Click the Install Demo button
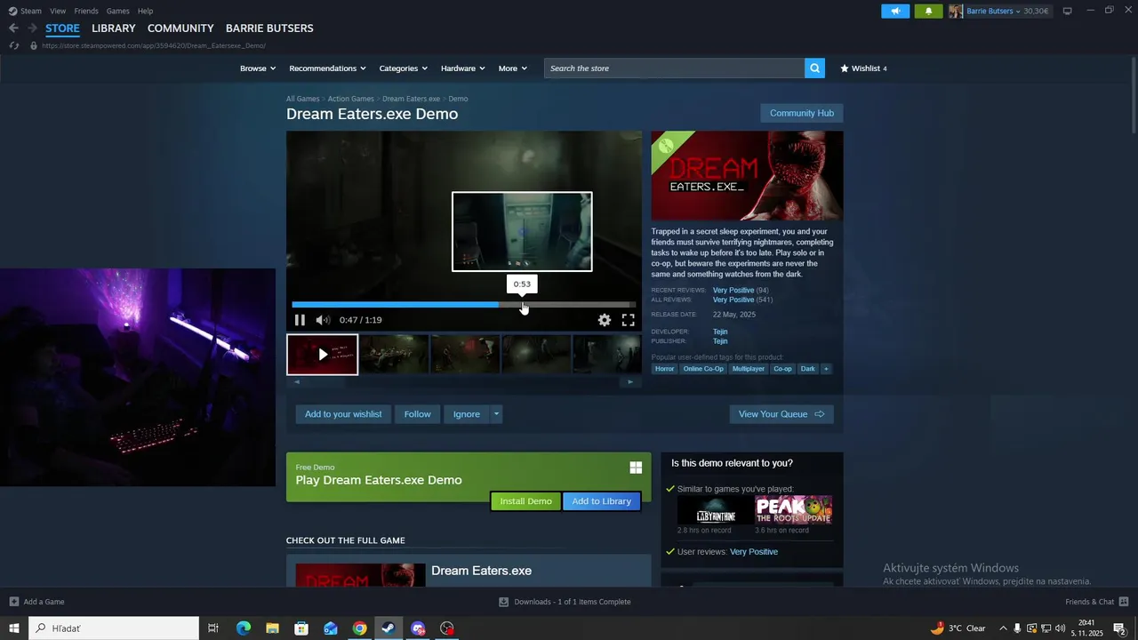The height and width of the screenshot is (640, 1138). tap(526, 501)
